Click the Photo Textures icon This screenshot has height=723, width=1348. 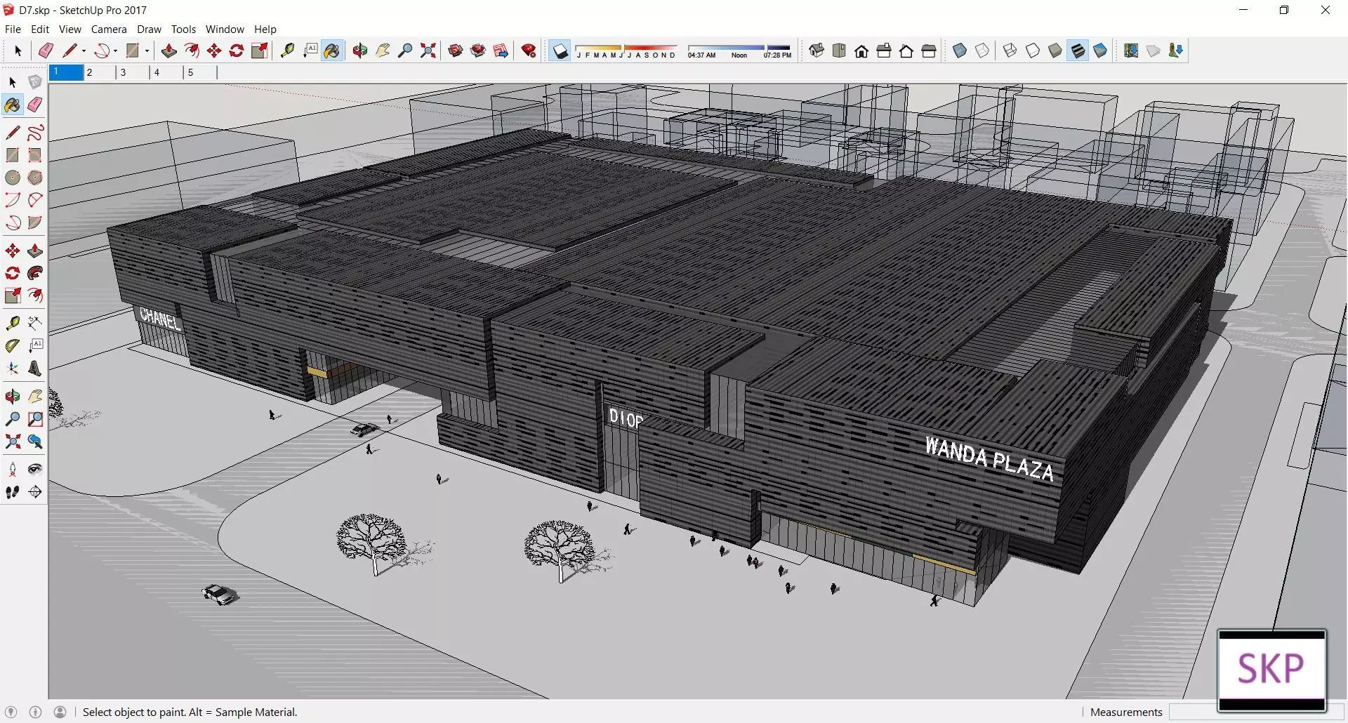pyautogui.click(x=1176, y=51)
